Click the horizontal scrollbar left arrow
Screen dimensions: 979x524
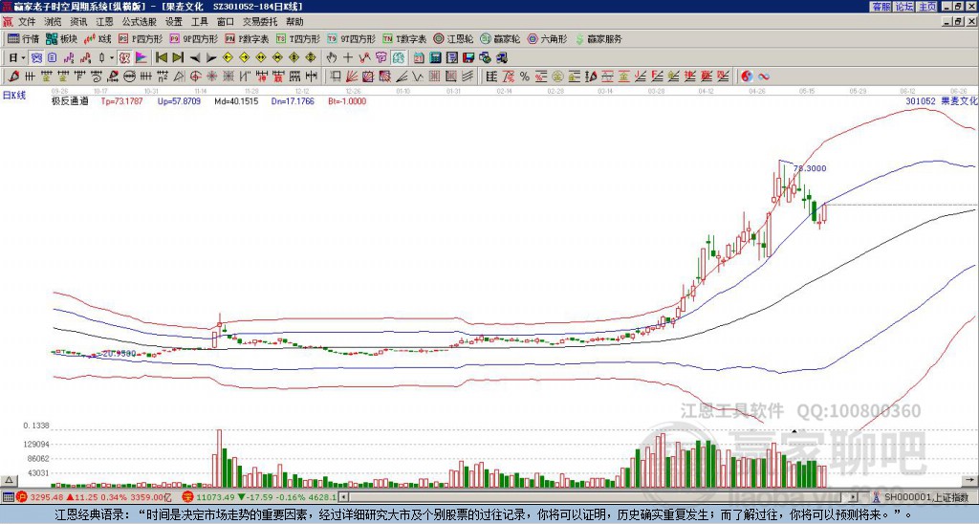pyautogui.click(x=344, y=497)
